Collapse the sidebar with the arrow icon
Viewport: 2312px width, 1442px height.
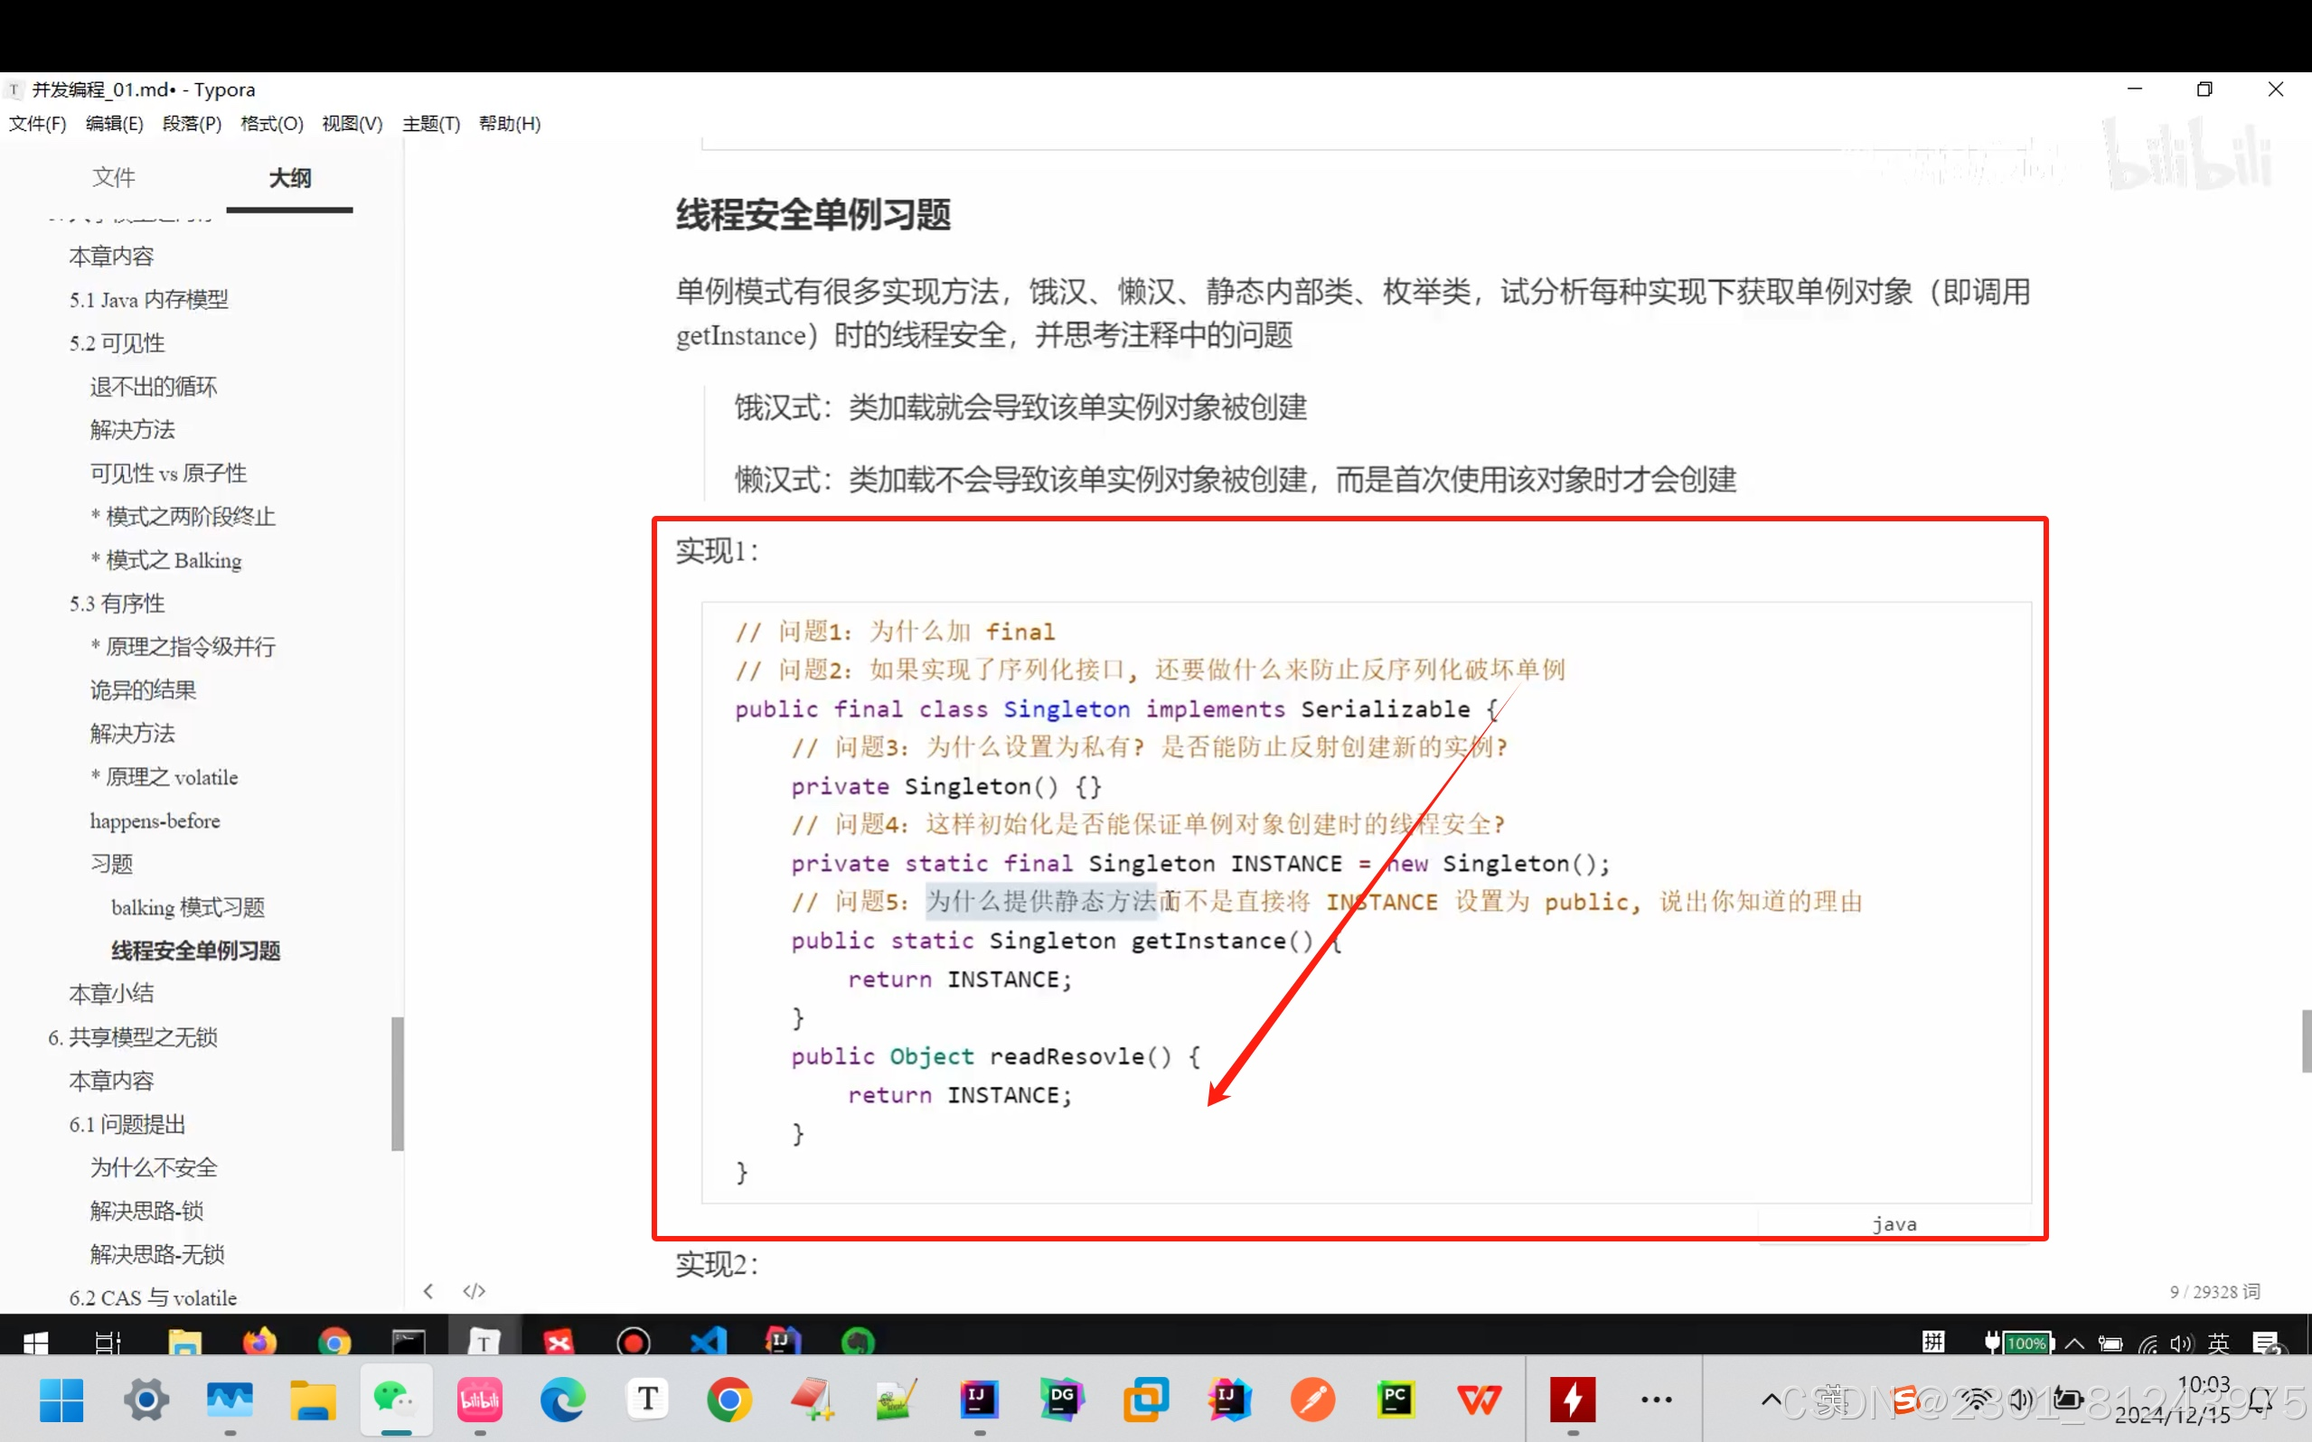point(428,1291)
